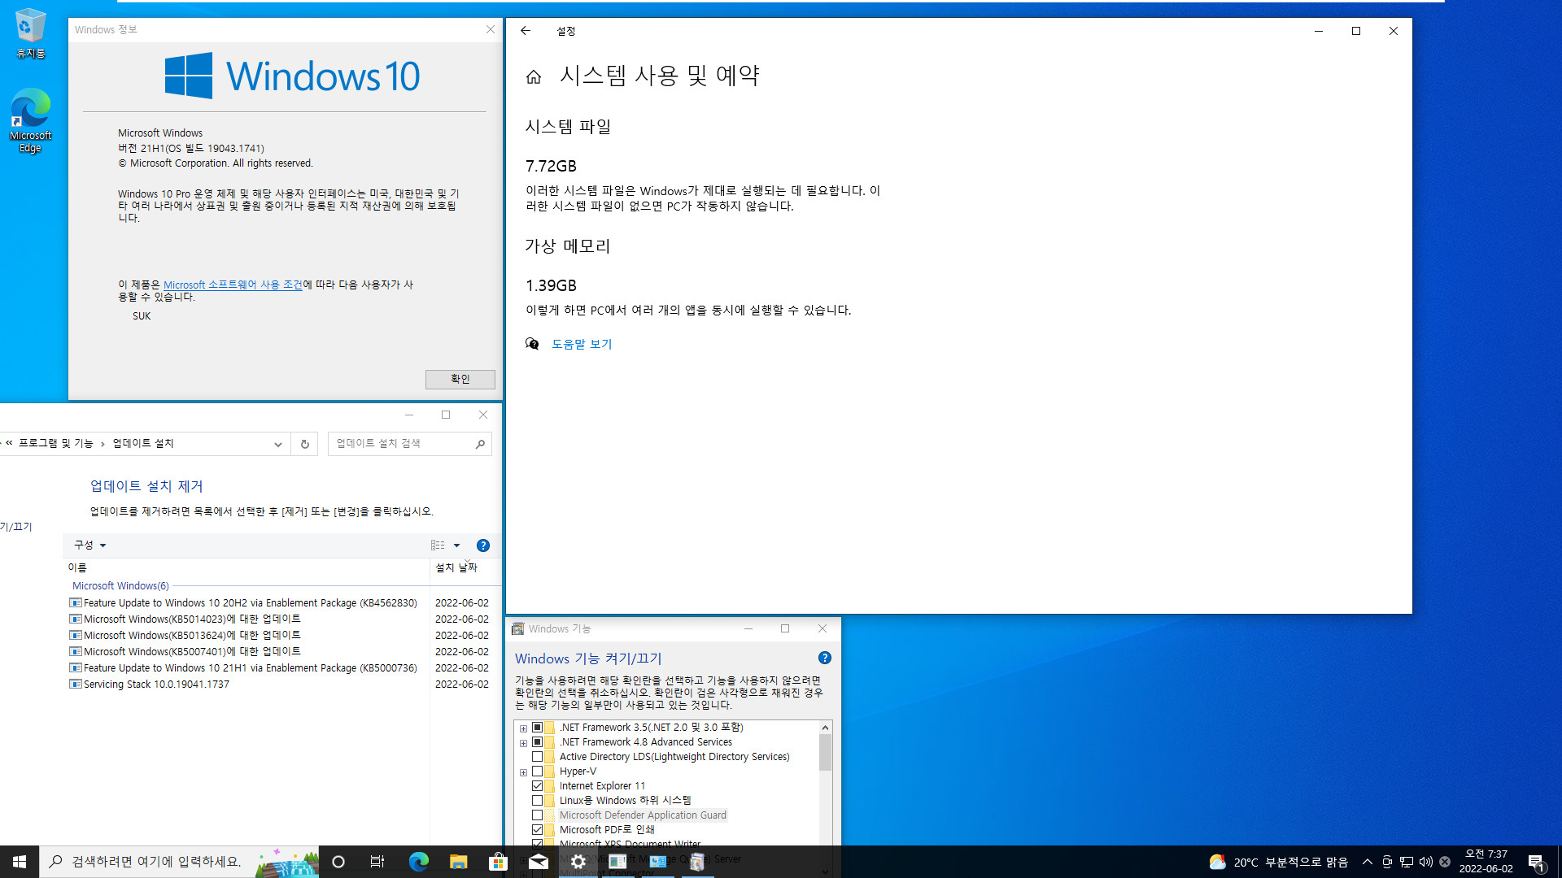
Task: Open help in the installed updates window
Action: click(483, 545)
